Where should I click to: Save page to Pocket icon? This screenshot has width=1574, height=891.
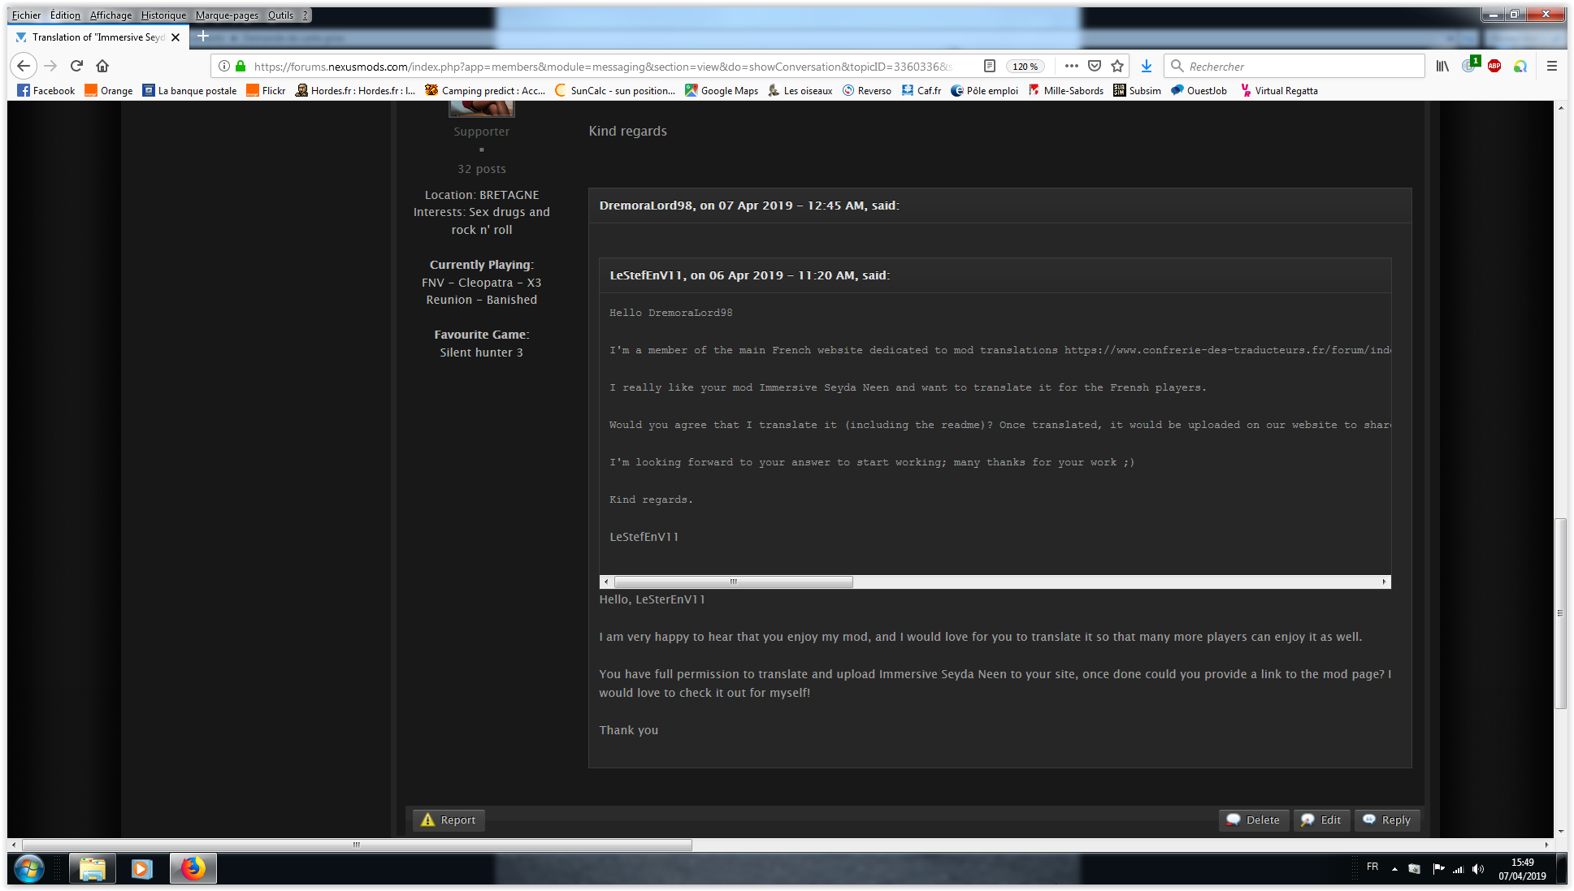coord(1095,66)
